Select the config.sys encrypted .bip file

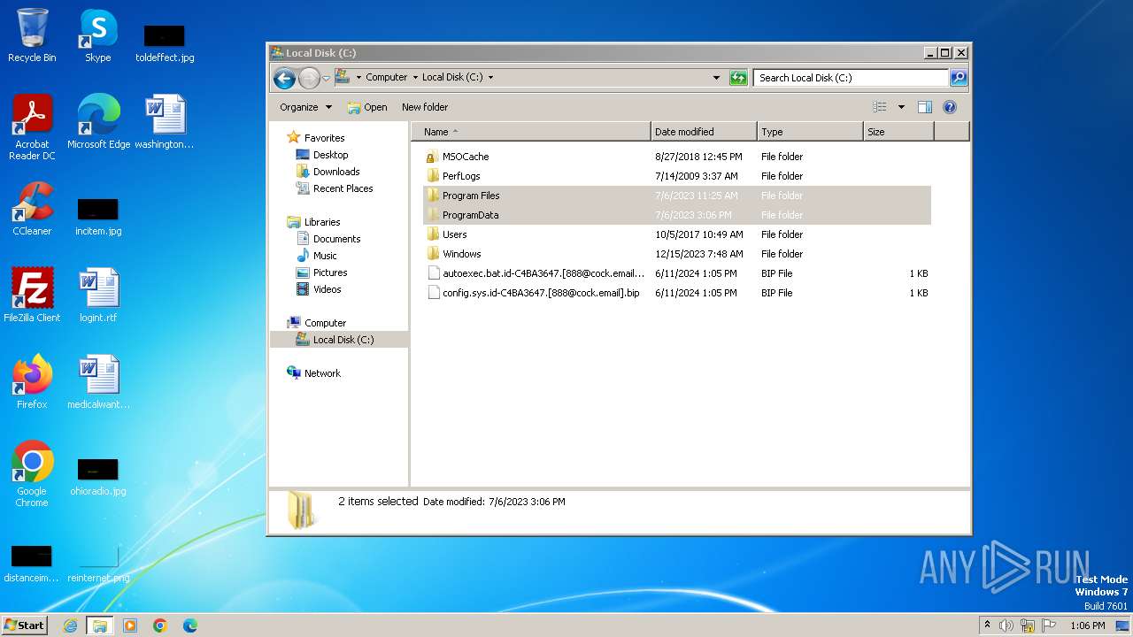(677, 293)
